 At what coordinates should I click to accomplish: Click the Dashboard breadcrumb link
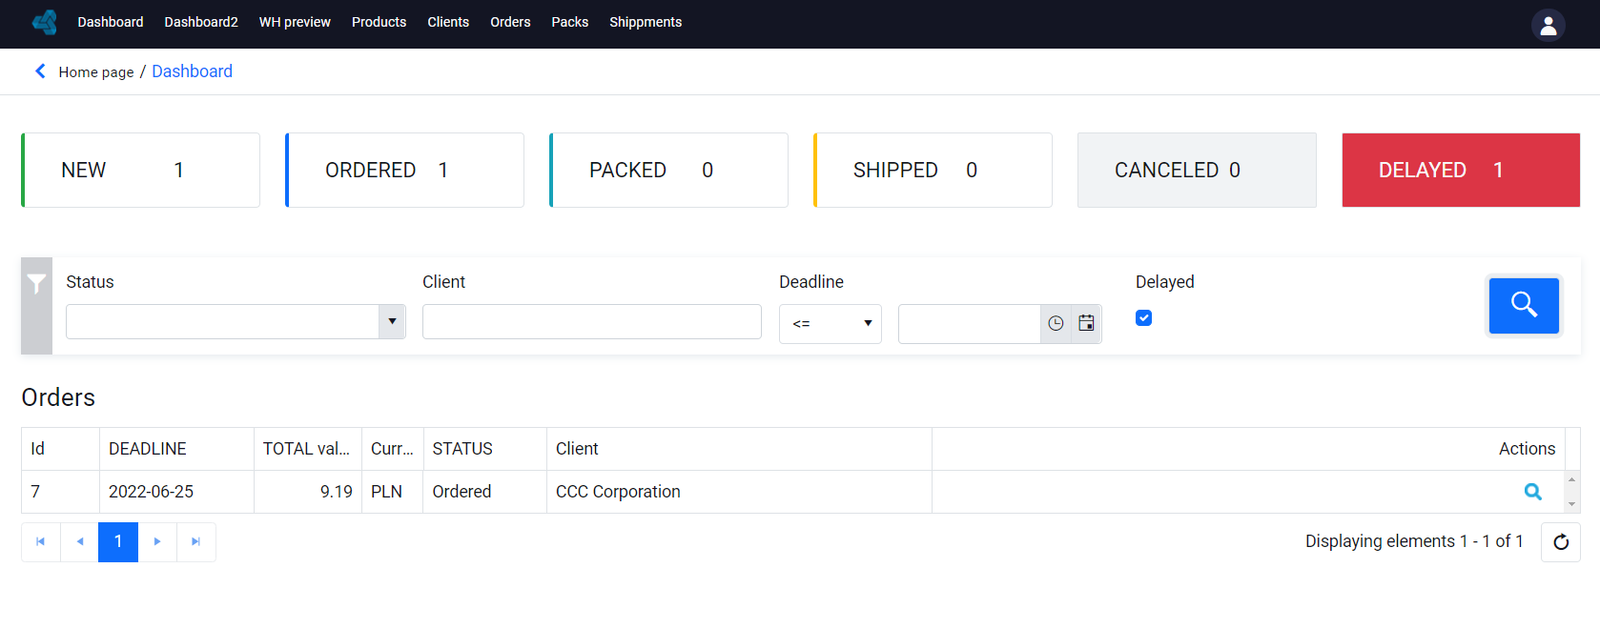coord(192,71)
